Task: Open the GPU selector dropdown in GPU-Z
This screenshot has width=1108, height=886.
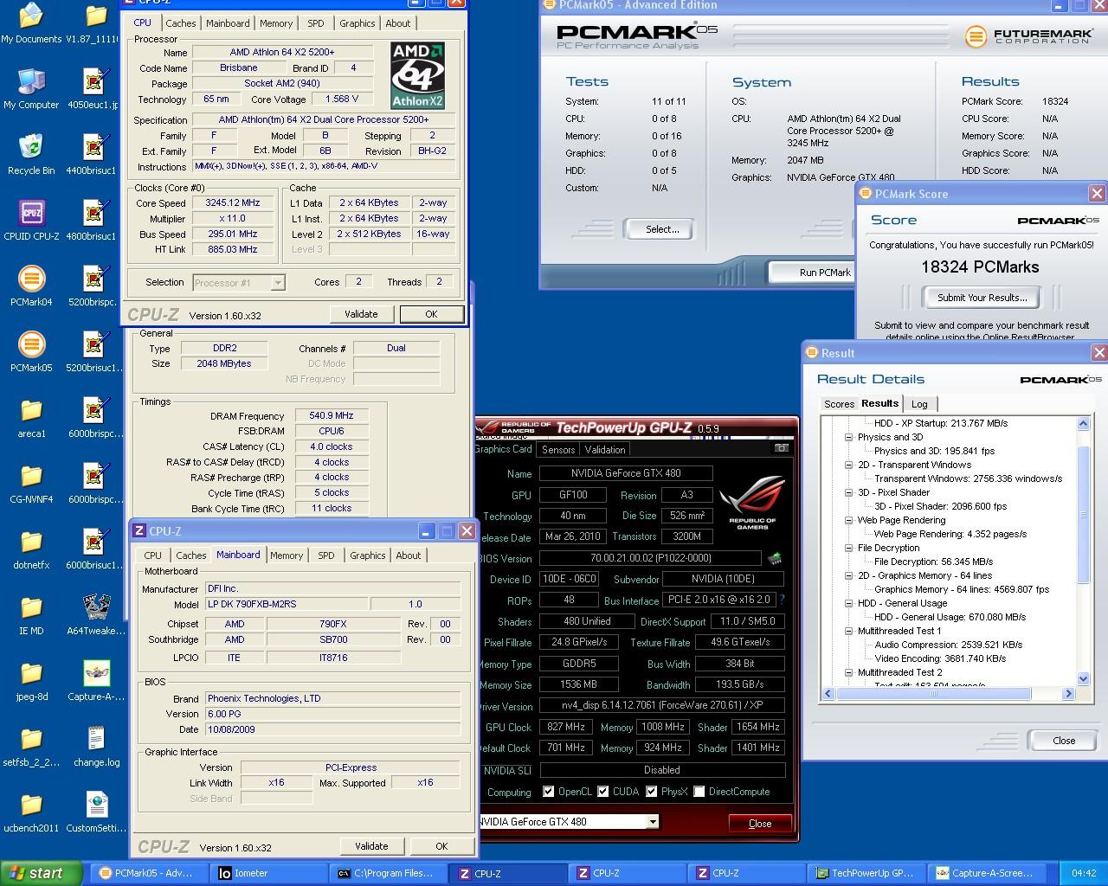Action: point(653,822)
